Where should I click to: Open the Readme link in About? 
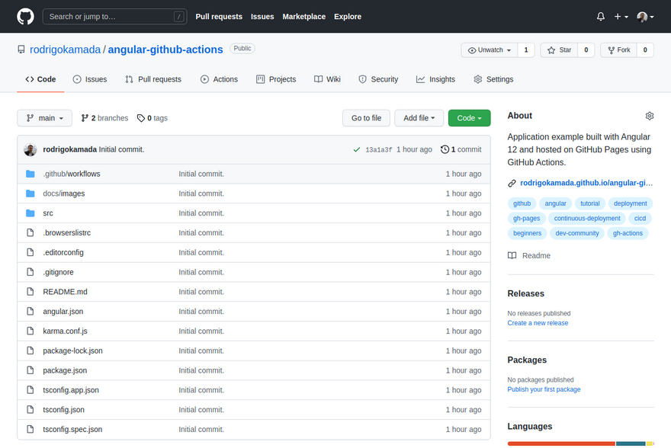pyautogui.click(x=529, y=256)
